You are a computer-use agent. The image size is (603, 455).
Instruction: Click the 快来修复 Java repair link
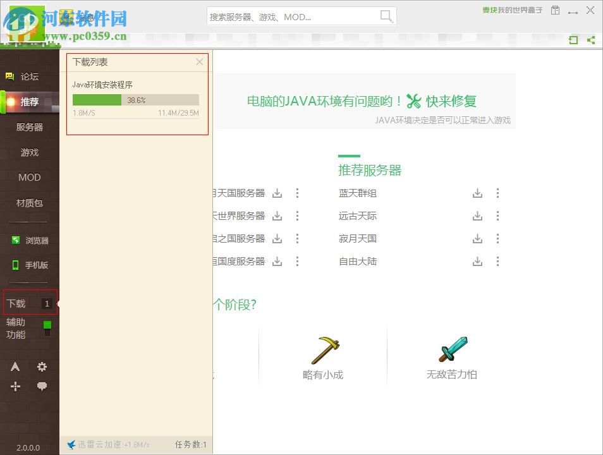[x=454, y=100]
